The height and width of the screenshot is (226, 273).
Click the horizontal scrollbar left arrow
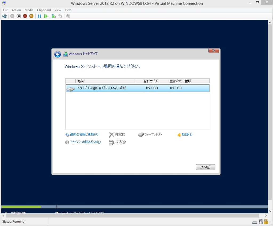(3, 216)
